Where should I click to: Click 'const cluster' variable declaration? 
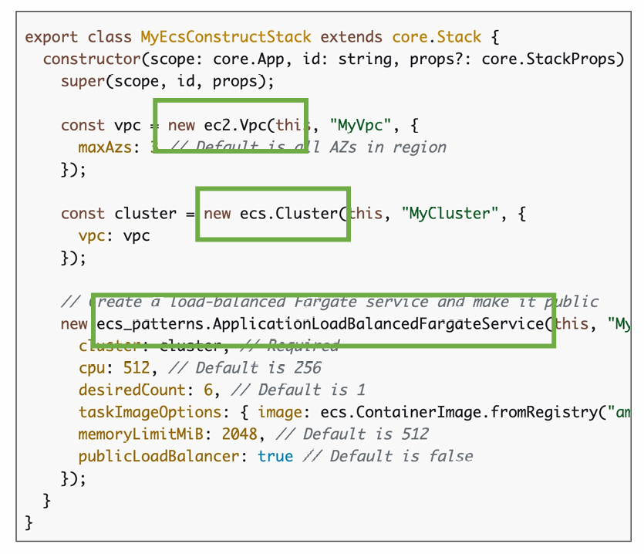click(x=119, y=214)
